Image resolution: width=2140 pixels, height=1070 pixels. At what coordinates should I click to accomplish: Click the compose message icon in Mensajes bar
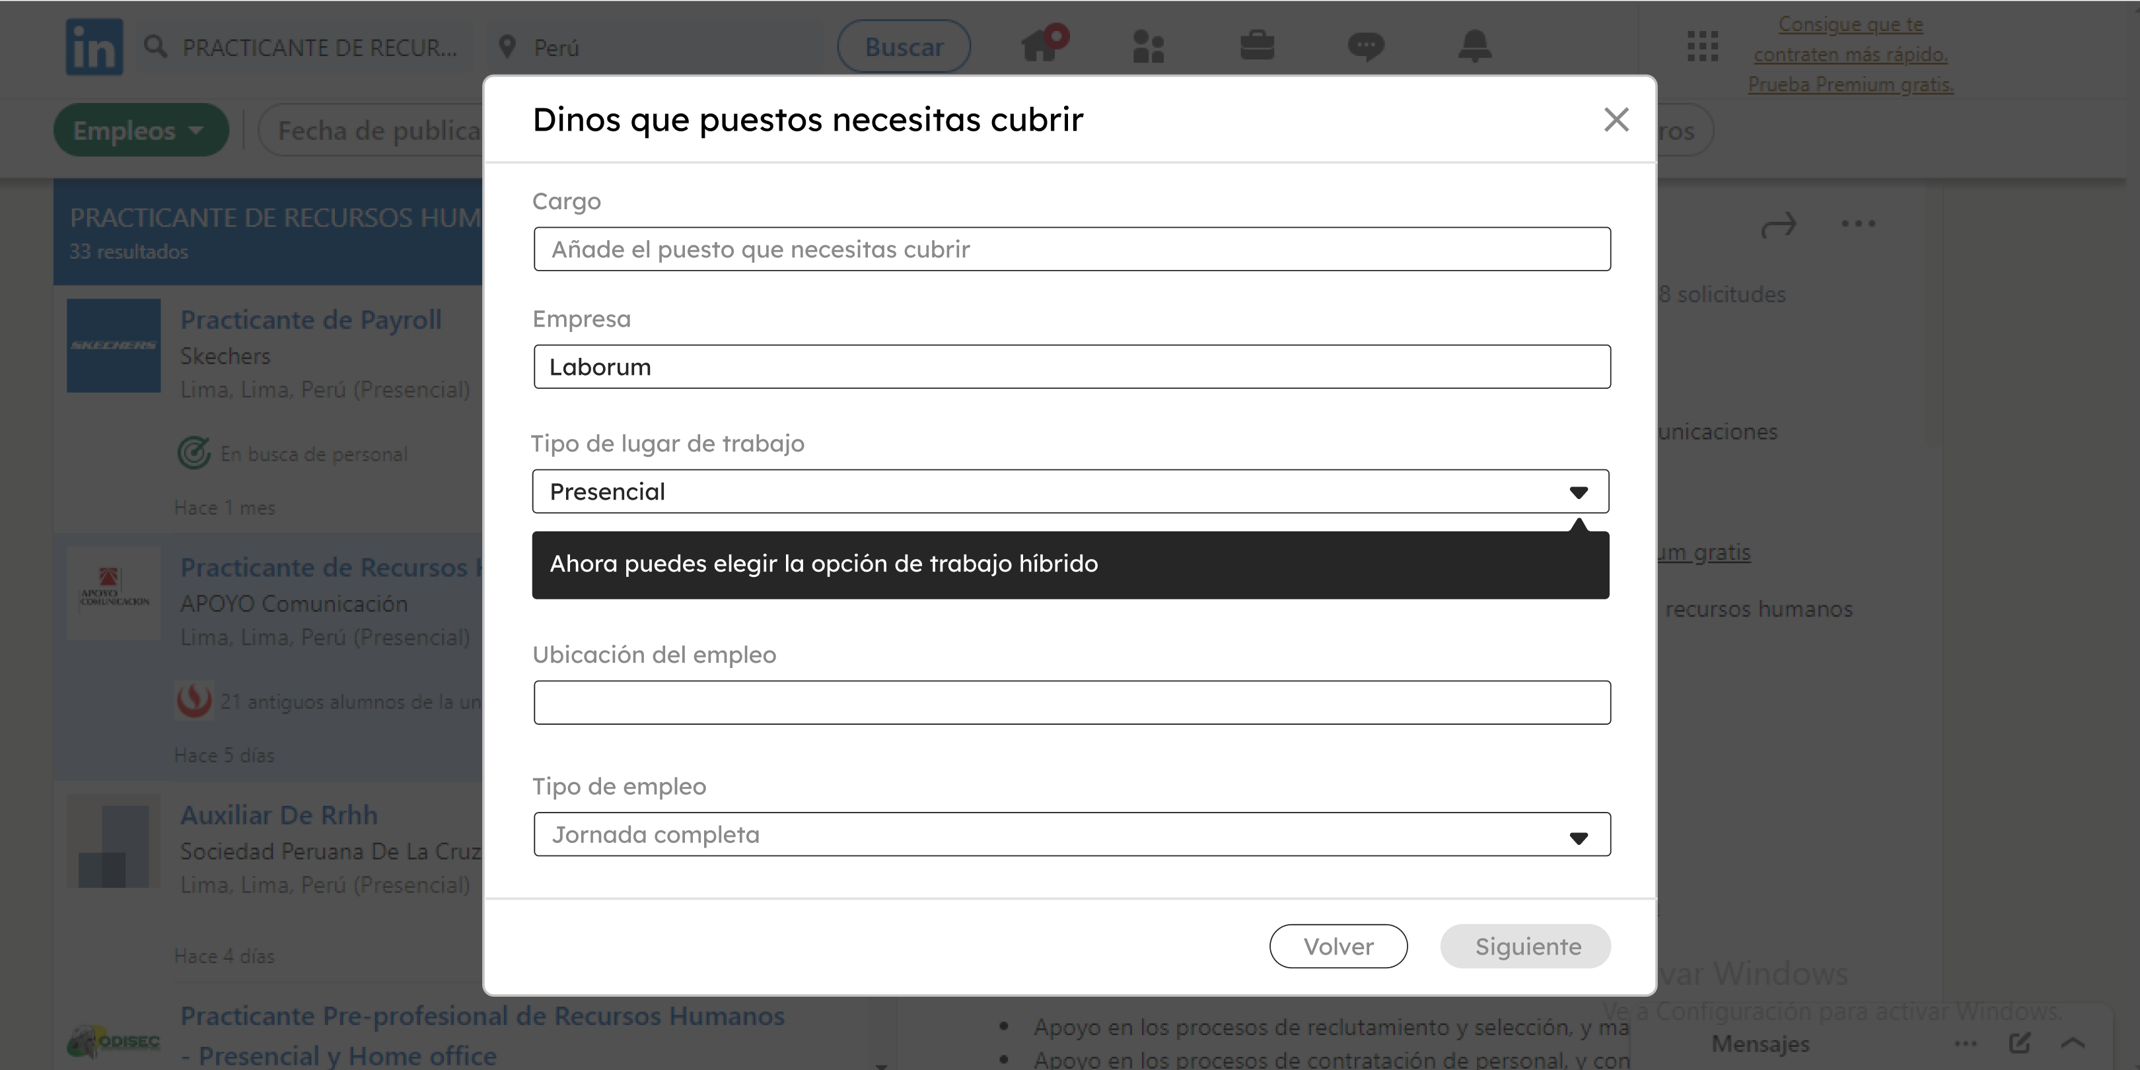click(2020, 1044)
